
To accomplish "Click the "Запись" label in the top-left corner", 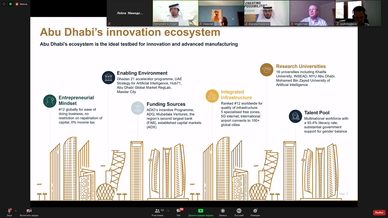I will pyautogui.click(x=24, y=4).
